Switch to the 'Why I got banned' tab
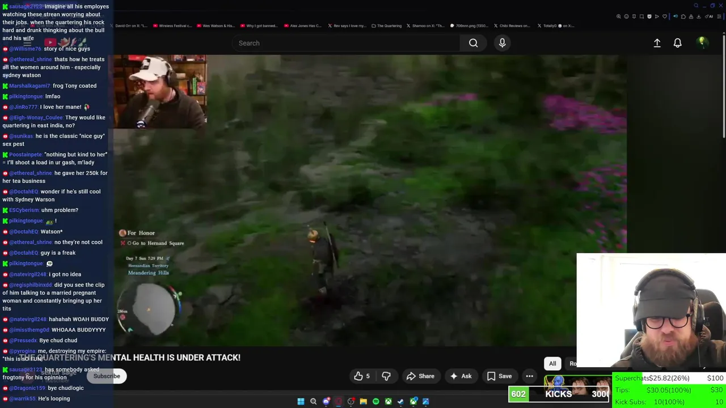Screen dimensions: 726x408 (260, 25)
